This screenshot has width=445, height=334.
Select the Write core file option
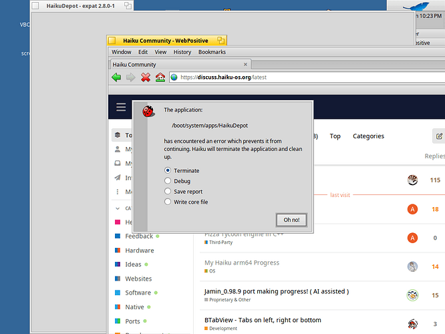click(x=168, y=202)
